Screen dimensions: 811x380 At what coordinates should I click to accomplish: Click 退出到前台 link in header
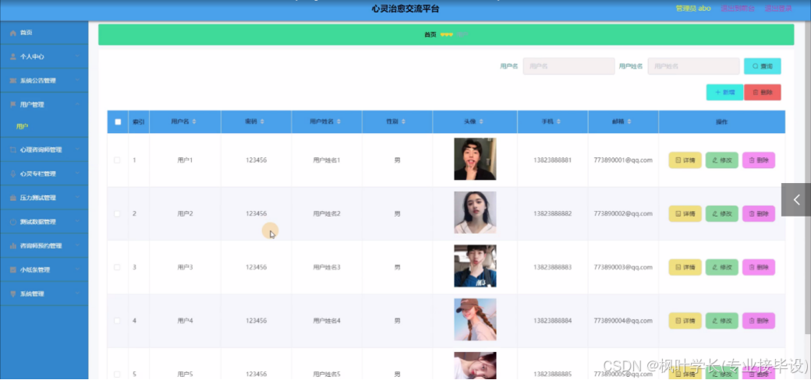click(x=738, y=9)
